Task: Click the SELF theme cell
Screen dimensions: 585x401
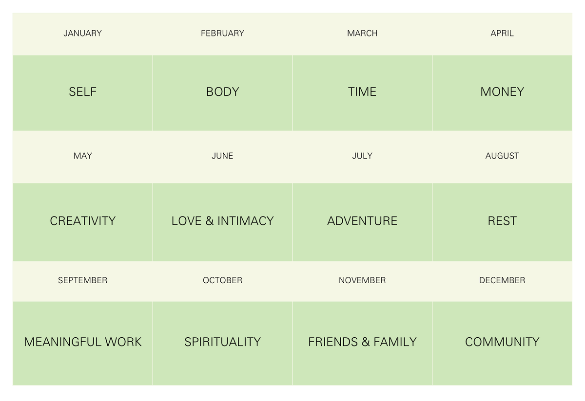Action: [x=82, y=92]
